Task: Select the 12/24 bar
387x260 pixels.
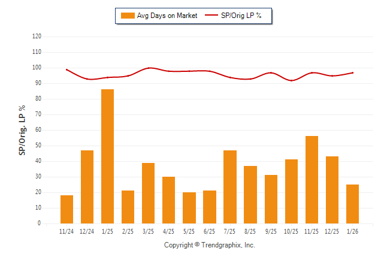Action: (x=87, y=187)
